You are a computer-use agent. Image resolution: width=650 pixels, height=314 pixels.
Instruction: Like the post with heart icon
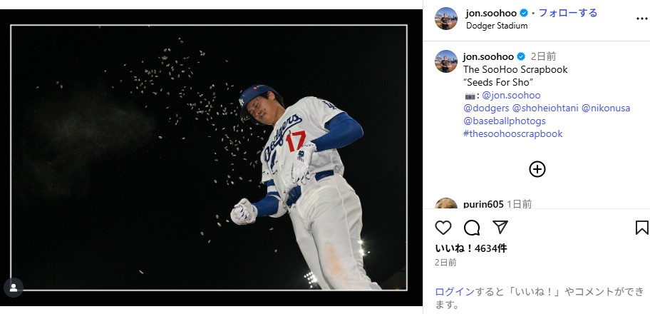coord(443,228)
